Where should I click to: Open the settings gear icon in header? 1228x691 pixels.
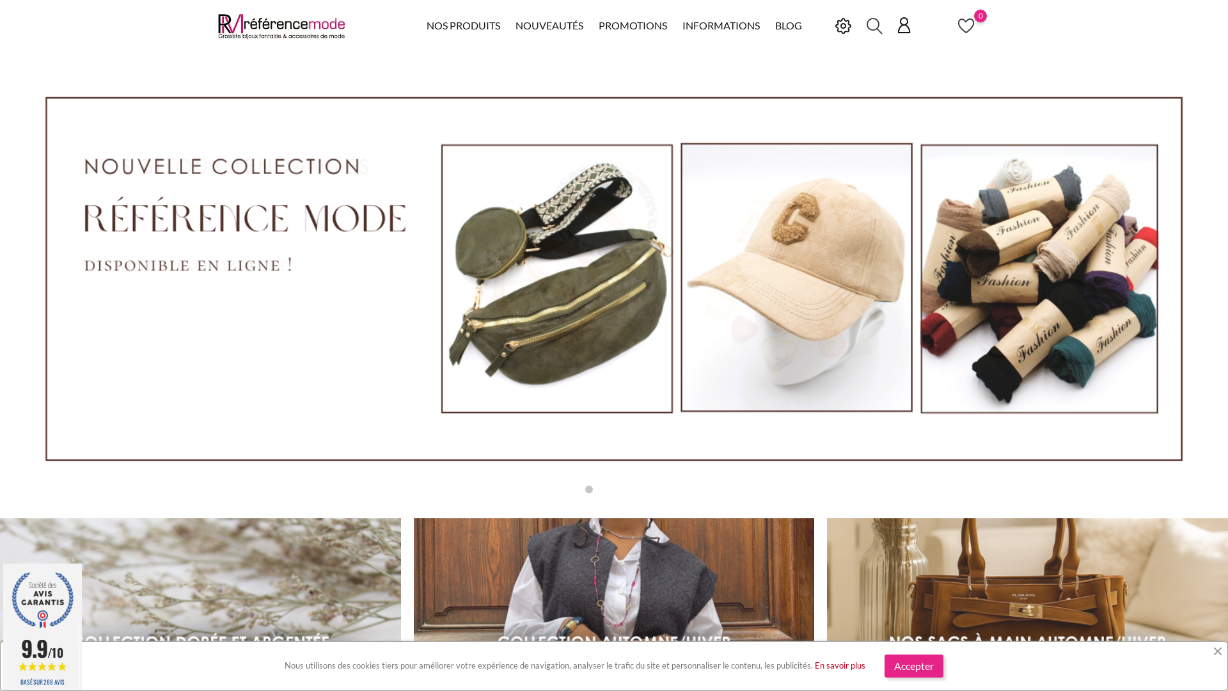[843, 26]
